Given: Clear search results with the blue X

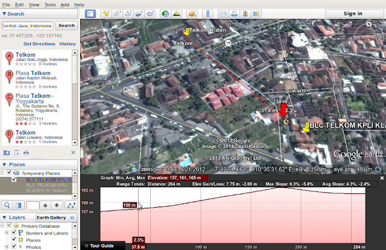Looking at the screenshot, I should (x=73, y=153).
